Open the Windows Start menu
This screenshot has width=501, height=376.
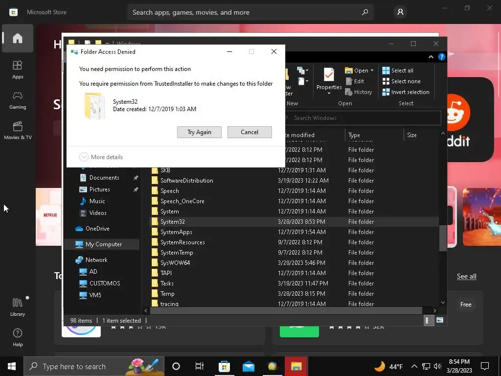[12, 366]
